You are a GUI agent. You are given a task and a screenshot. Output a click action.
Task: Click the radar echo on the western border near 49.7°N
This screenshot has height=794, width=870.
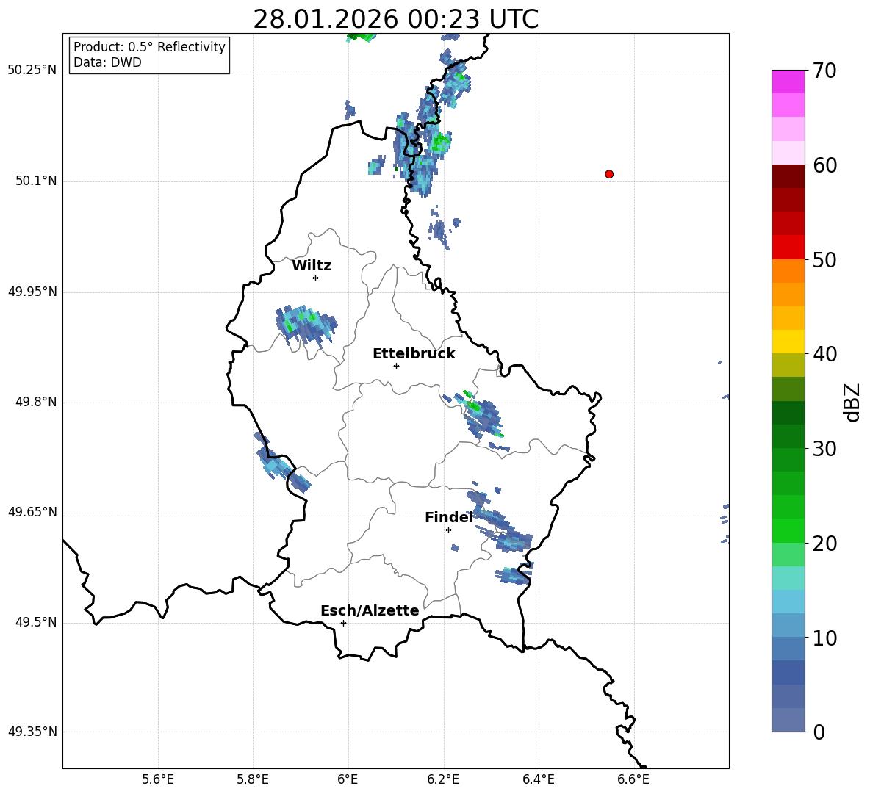click(x=282, y=463)
